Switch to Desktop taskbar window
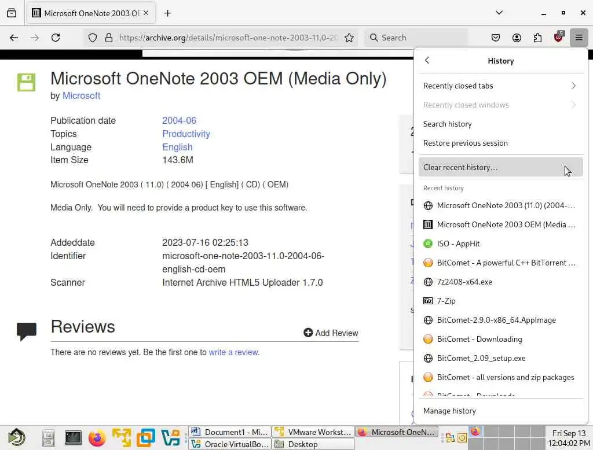593x450 pixels. pos(313,444)
